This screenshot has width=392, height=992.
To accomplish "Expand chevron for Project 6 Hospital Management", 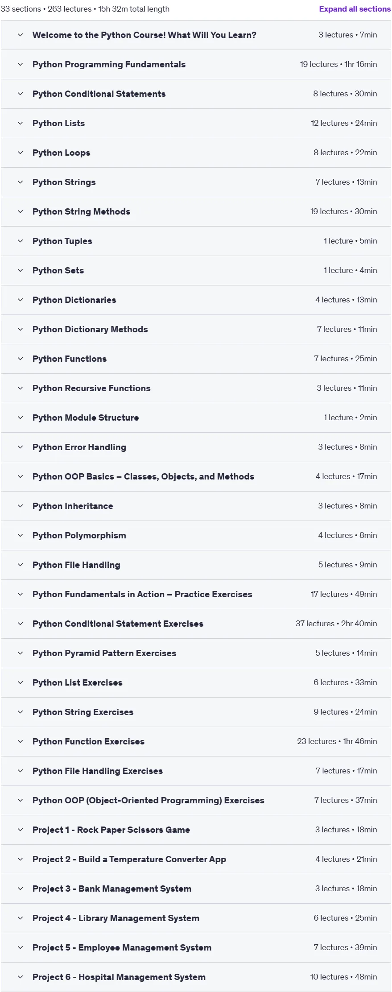I will [20, 977].
